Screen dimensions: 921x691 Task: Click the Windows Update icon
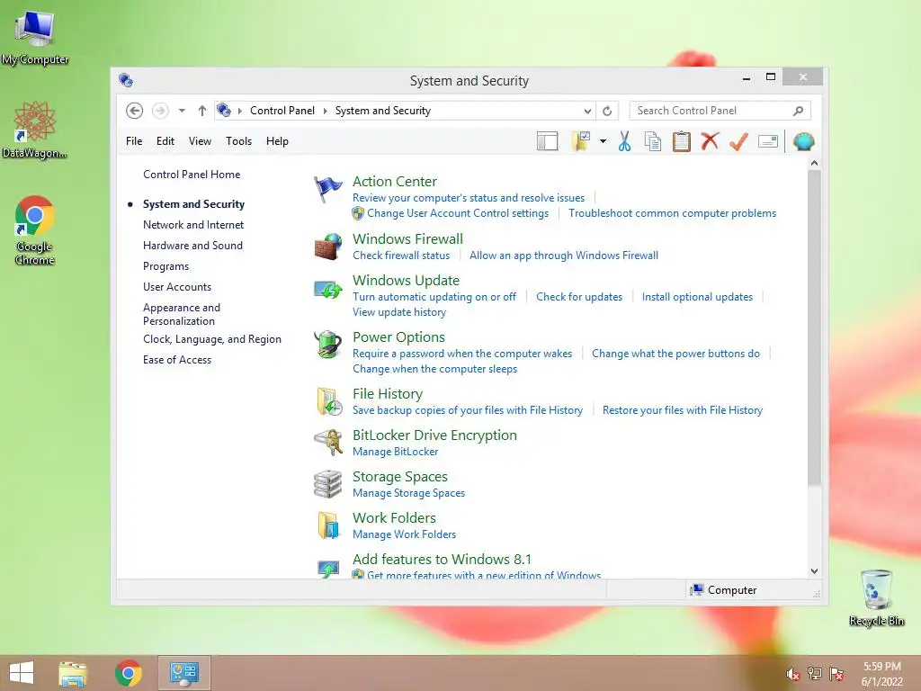[327, 289]
